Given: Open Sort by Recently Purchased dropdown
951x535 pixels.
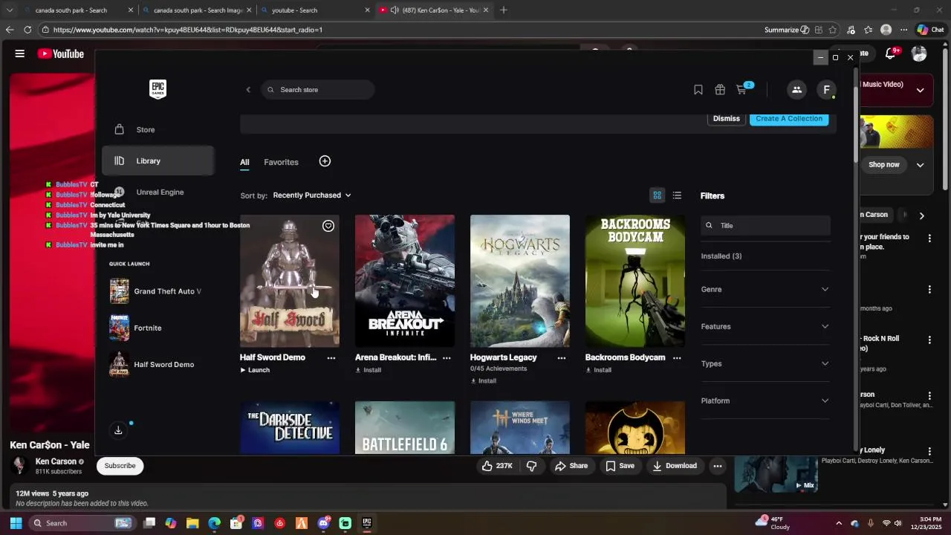Looking at the screenshot, I should 312,195.
